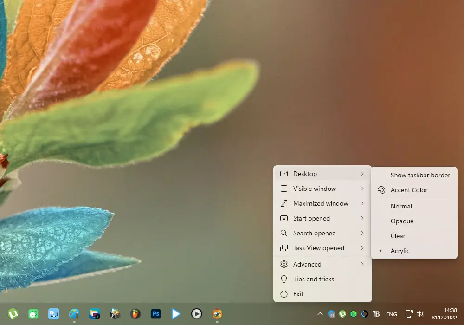
Task: Switch the ENG input language indicator
Action: 392,314
